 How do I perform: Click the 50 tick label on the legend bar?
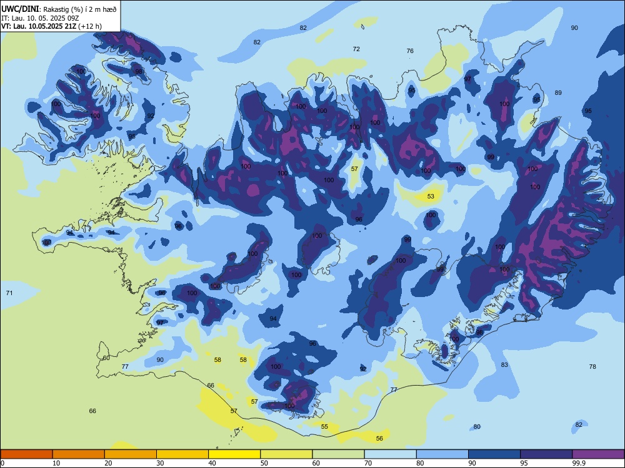(264, 463)
